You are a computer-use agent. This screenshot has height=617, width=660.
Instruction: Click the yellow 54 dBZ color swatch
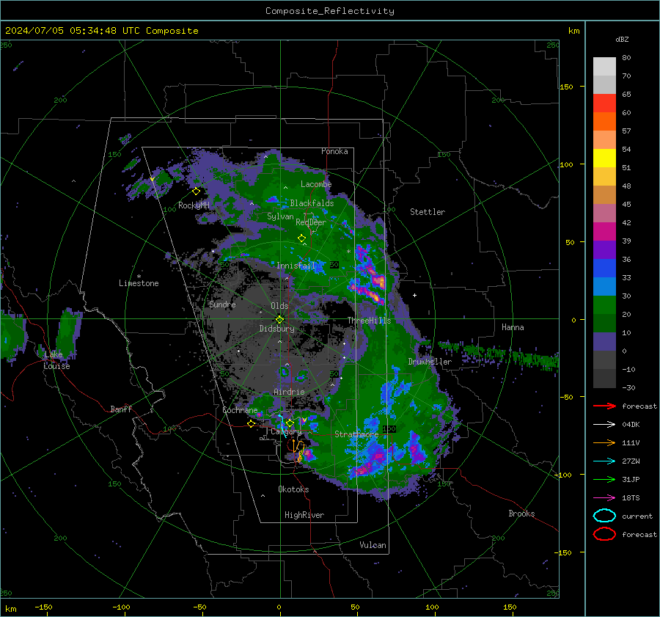click(604, 158)
